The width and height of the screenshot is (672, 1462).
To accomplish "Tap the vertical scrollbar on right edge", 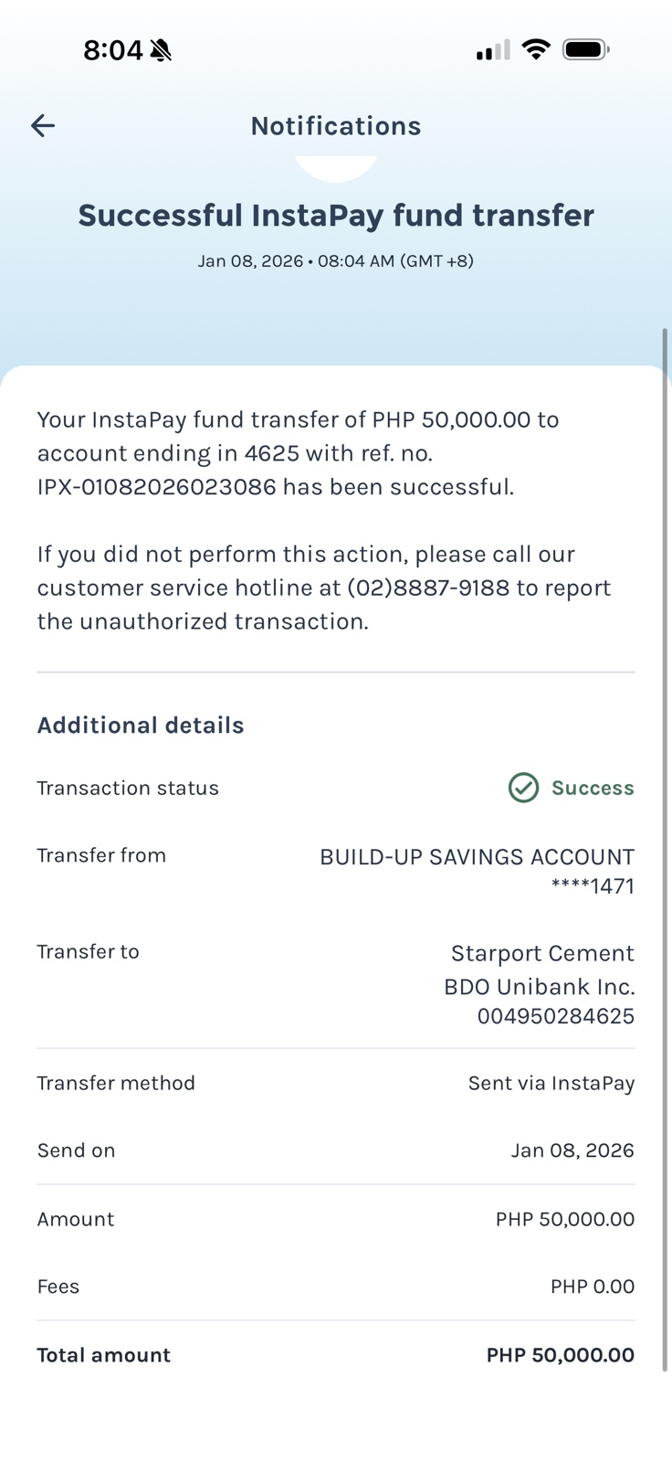I will (665, 822).
